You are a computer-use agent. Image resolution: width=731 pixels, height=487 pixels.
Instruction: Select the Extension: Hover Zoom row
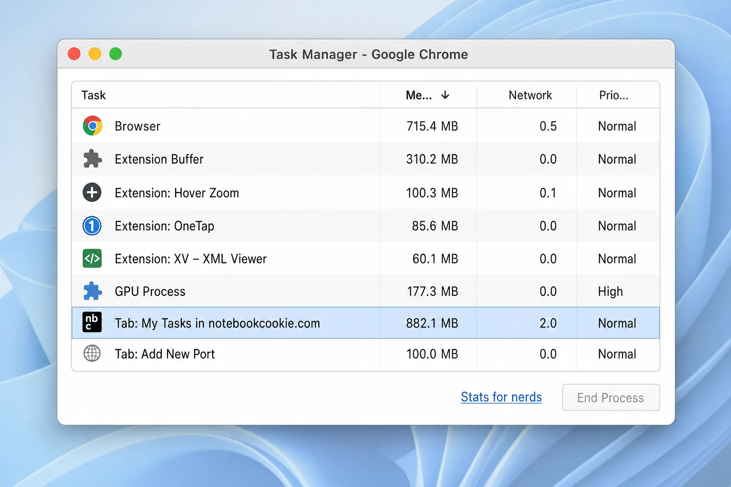pyautogui.click(x=365, y=193)
